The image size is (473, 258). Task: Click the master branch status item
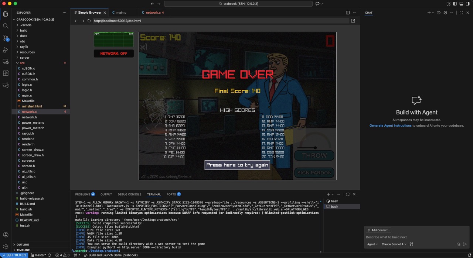click(x=38, y=255)
